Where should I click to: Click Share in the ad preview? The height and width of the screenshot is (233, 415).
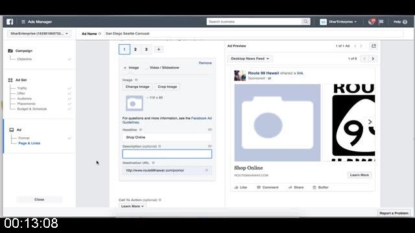296,187
